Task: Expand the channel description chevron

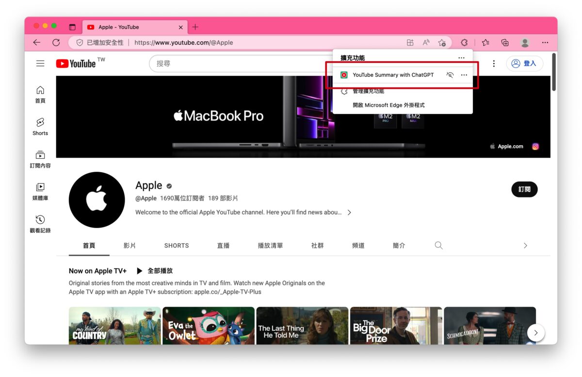Action: (x=349, y=213)
